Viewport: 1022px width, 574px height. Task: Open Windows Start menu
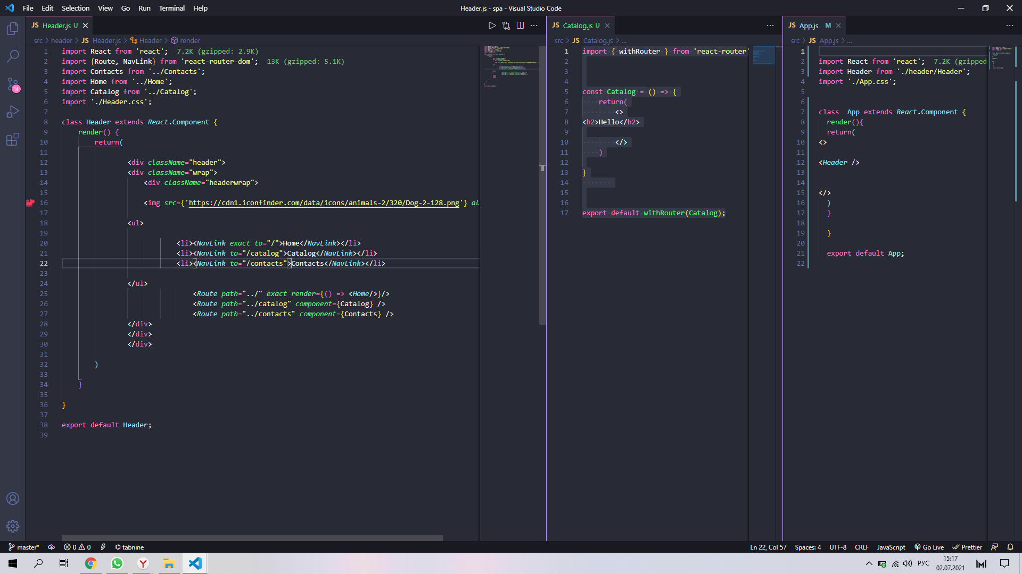click(x=13, y=563)
